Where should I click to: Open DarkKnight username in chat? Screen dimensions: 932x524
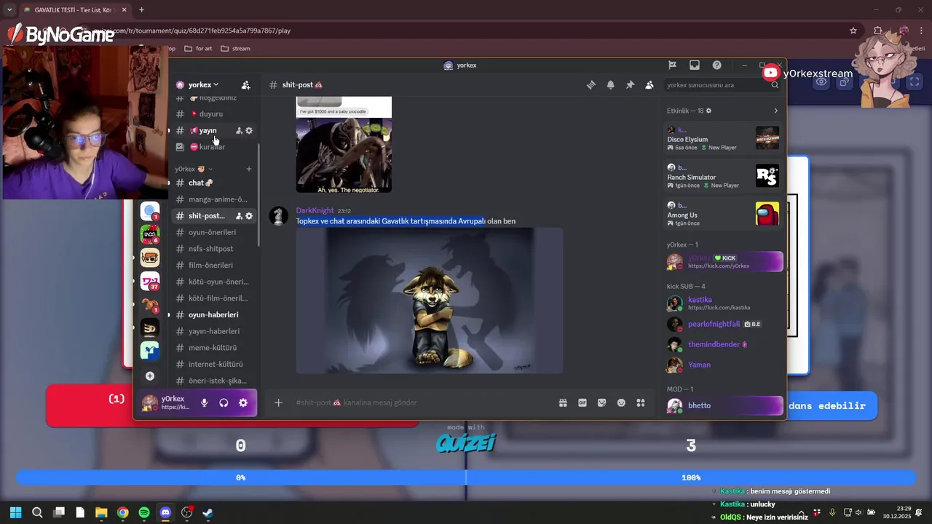(315, 210)
